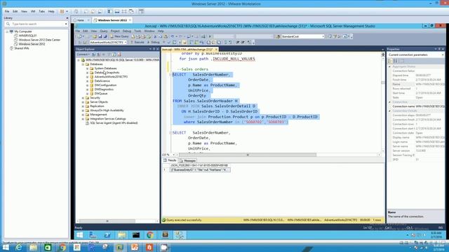Open the SSMS Tools menu
The height and width of the screenshot is (252, 449).
pyautogui.click(x=138, y=31)
